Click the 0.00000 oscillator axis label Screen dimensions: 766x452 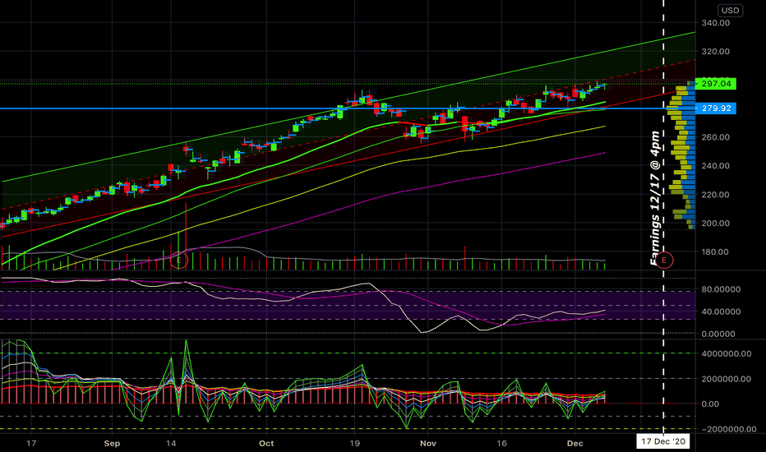click(718, 334)
